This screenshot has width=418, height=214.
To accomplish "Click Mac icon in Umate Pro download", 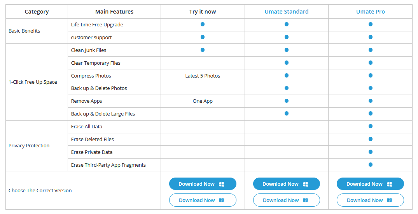I will (x=389, y=200).
